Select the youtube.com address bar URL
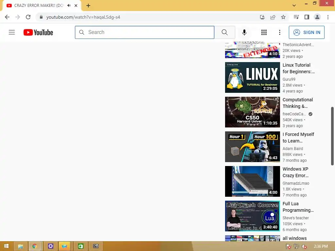The height and width of the screenshot is (251, 335). tap(83, 17)
